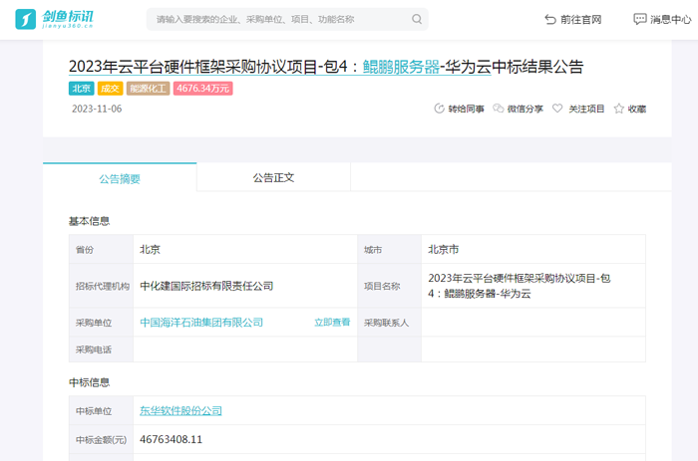Click the 基本信息 section heading
The height and width of the screenshot is (461, 698).
coord(89,221)
